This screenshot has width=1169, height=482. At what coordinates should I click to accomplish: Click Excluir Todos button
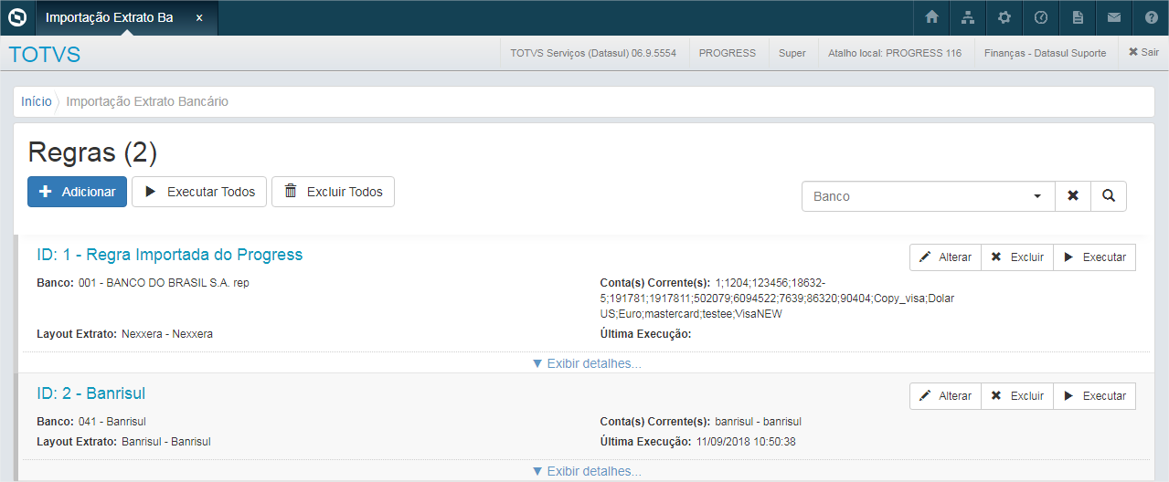pyautogui.click(x=333, y=192)
